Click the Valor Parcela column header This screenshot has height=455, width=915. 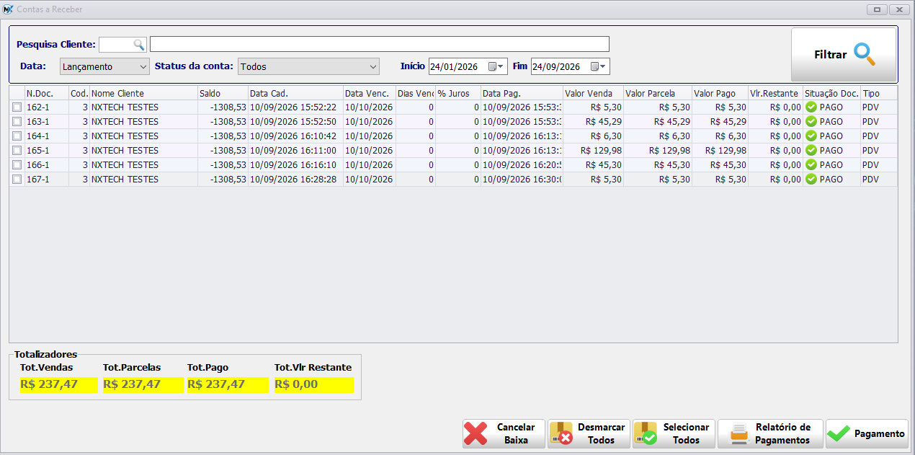pyautogui.click(x=657, y=93)
